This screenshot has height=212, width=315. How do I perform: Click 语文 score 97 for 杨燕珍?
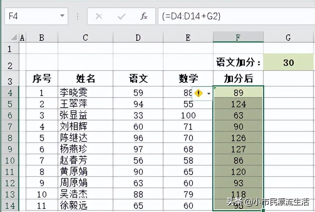(x=138, y=149)
